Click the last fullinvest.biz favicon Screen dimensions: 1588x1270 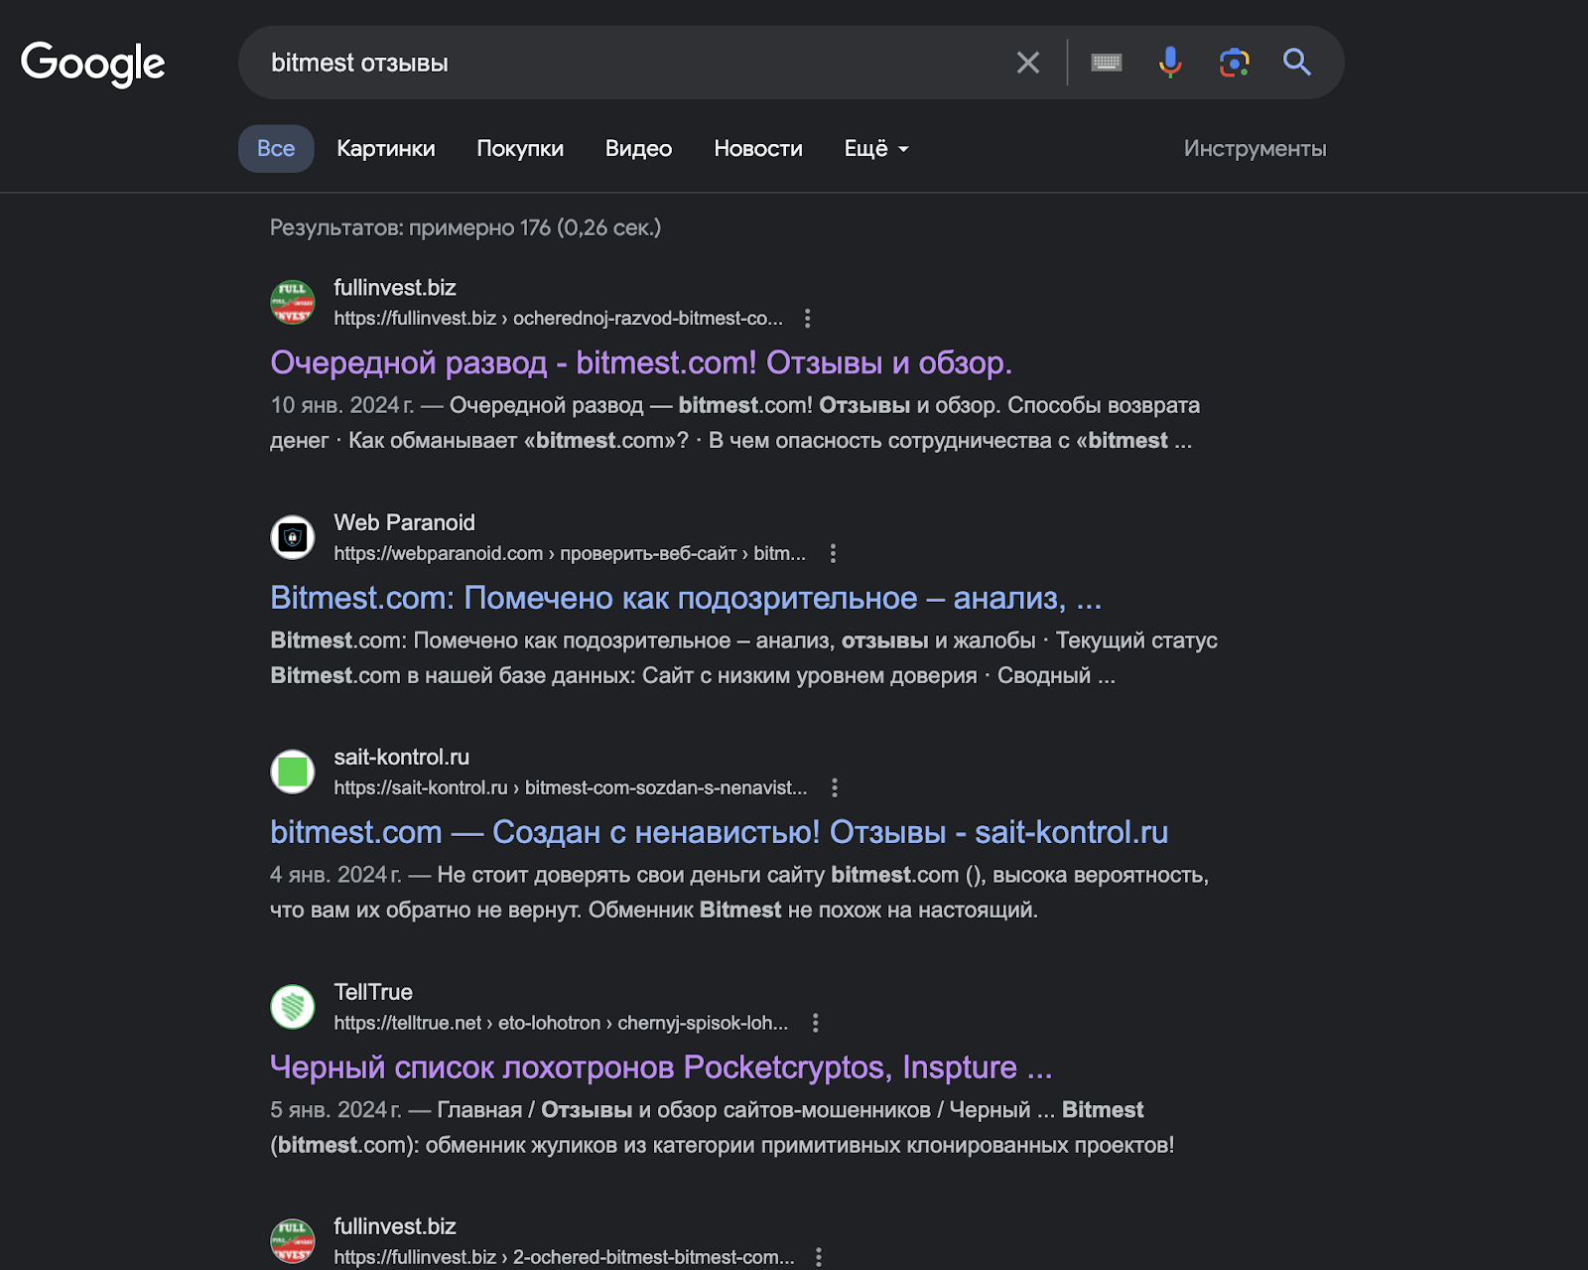(293, 1241)
